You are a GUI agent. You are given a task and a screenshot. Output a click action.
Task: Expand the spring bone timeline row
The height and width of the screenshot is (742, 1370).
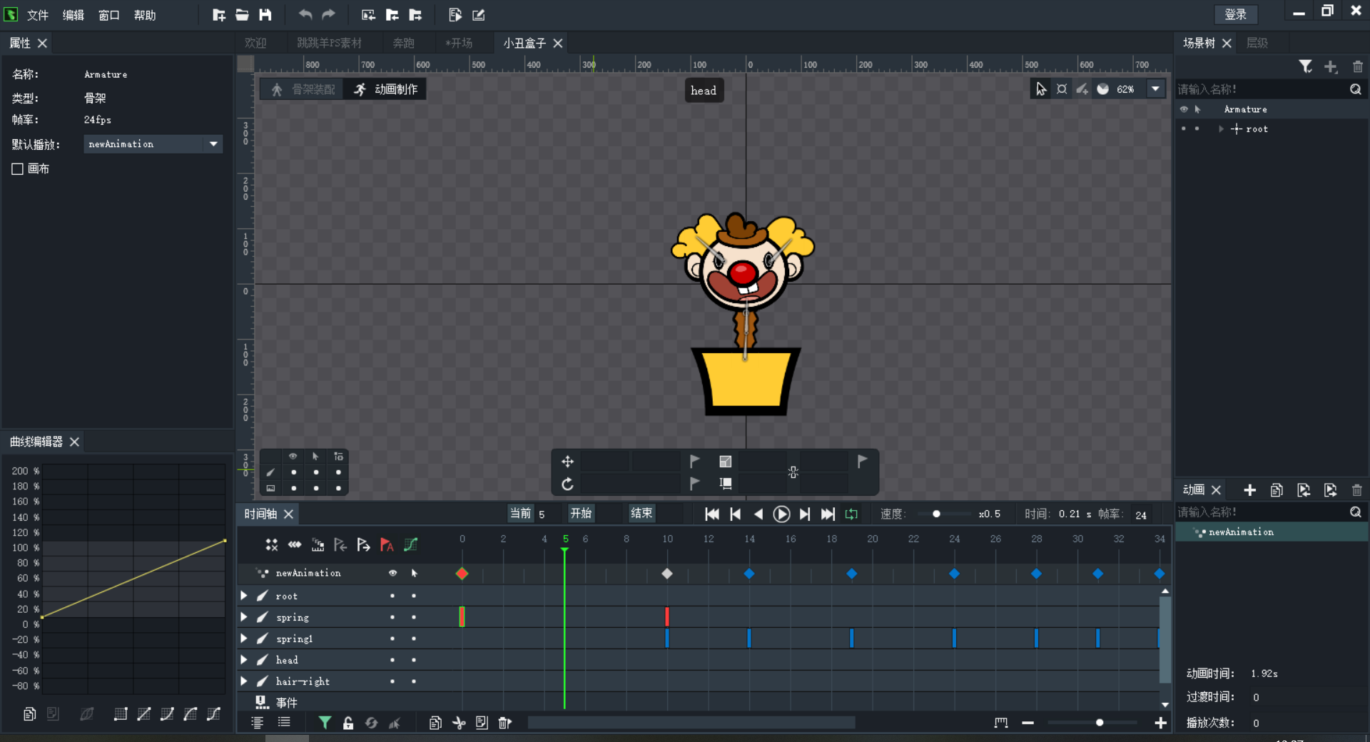pos(244,617)
